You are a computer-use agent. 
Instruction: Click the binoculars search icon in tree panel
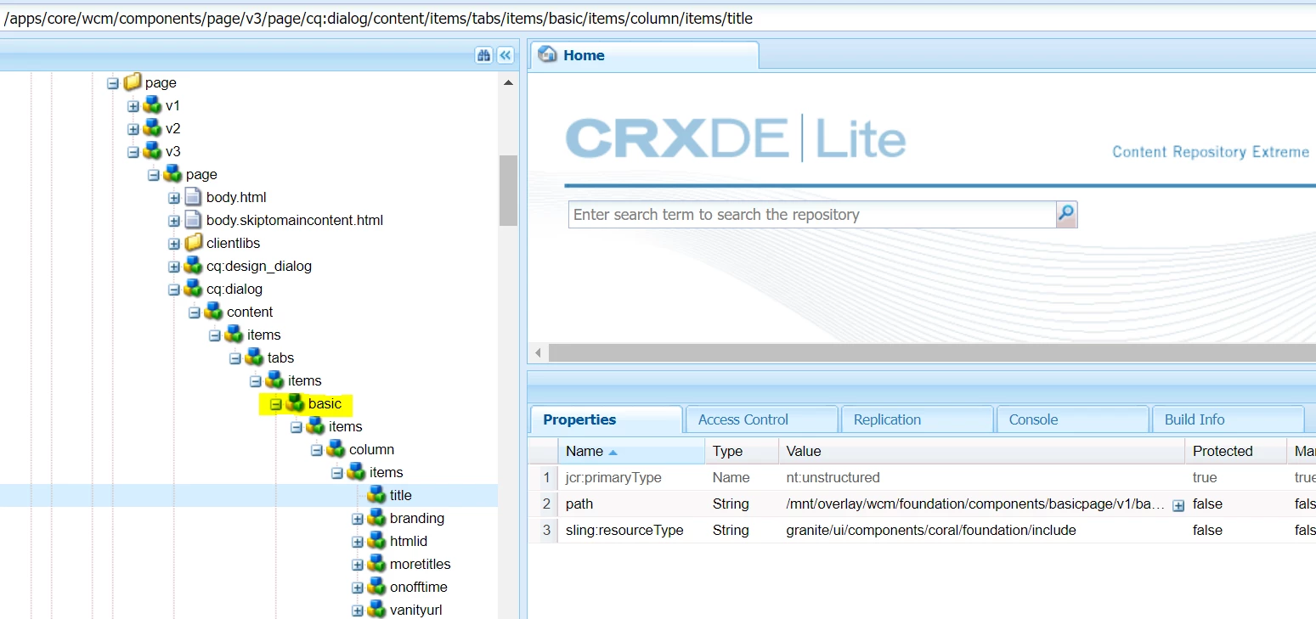pos(484,55)
